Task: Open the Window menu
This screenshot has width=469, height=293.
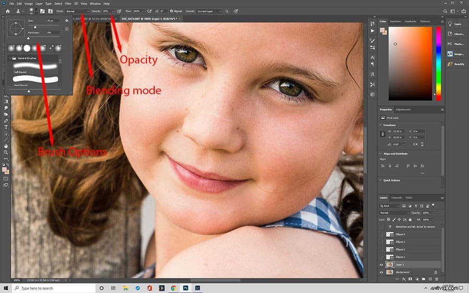Action: (95, 4)
